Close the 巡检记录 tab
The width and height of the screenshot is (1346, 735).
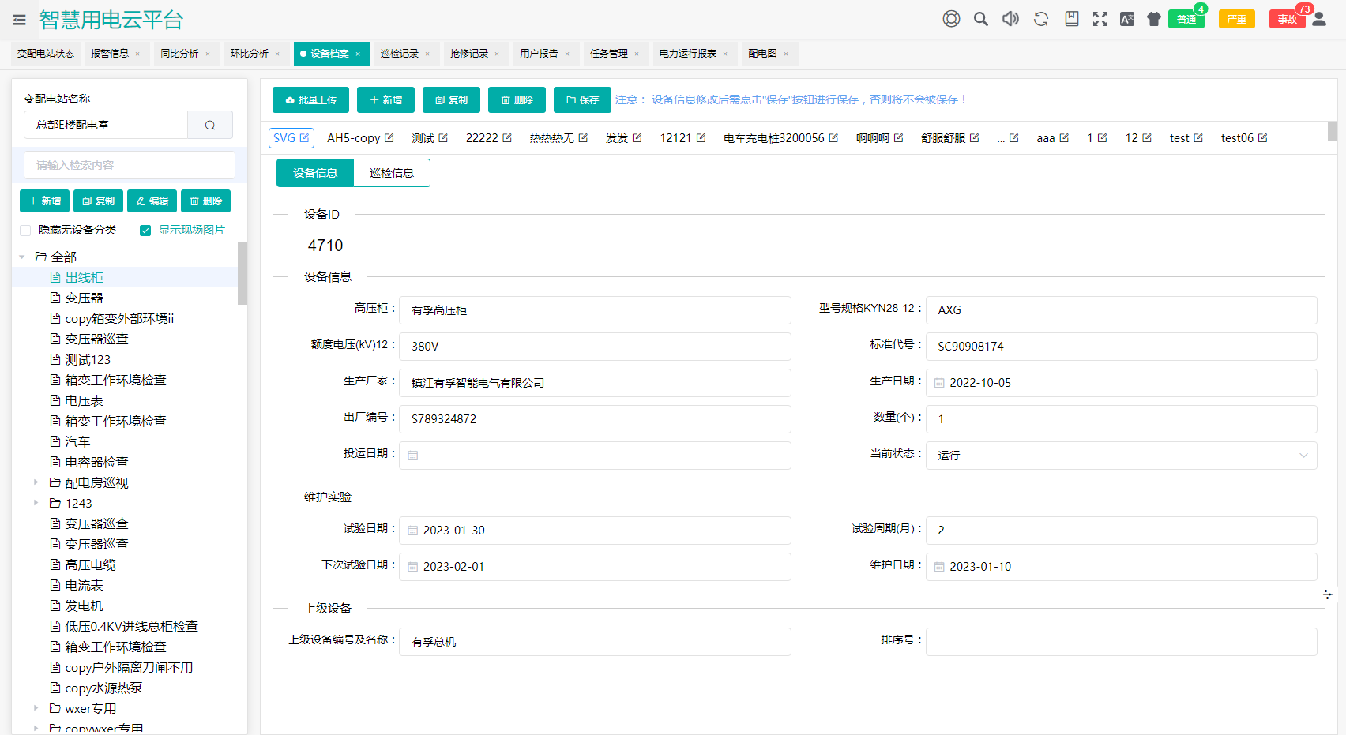pos(427,54)
